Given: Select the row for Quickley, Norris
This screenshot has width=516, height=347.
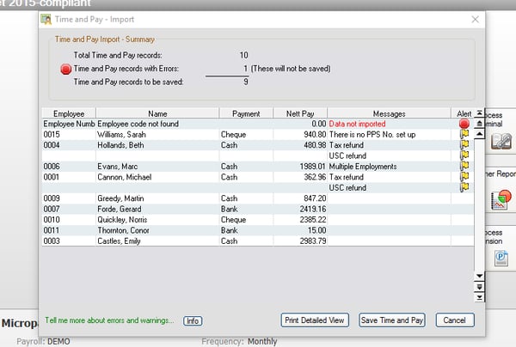Looking at the screenshot, I should [258, 220].
